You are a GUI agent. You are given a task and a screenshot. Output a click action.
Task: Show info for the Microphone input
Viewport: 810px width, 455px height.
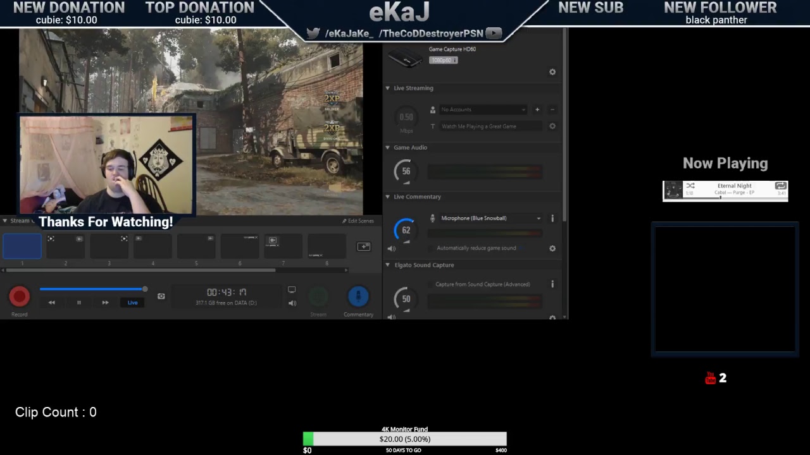click(x=552, y=219)
